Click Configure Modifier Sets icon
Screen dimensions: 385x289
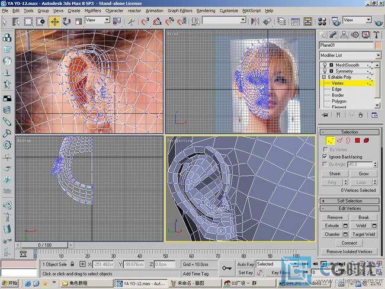click(x=374, y=115)
